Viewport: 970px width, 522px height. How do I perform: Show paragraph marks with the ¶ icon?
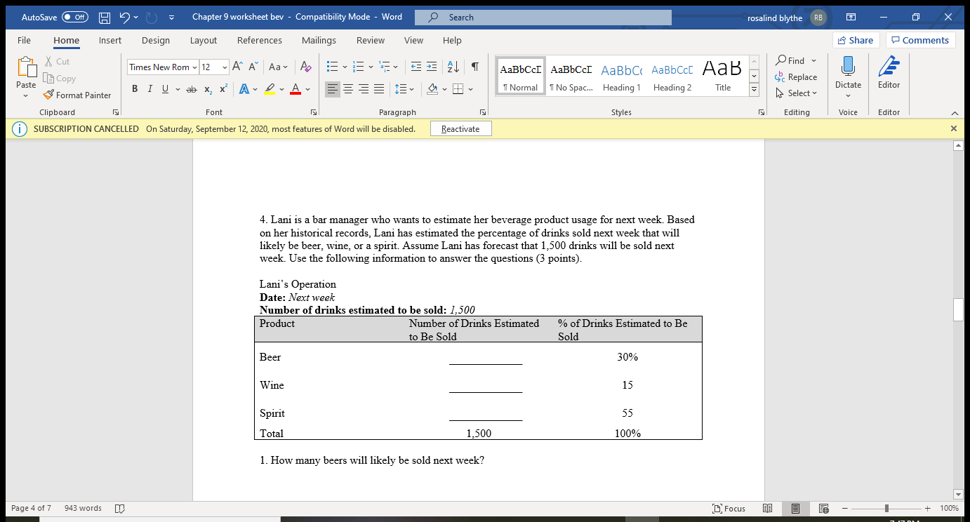(x=474, y=67)
